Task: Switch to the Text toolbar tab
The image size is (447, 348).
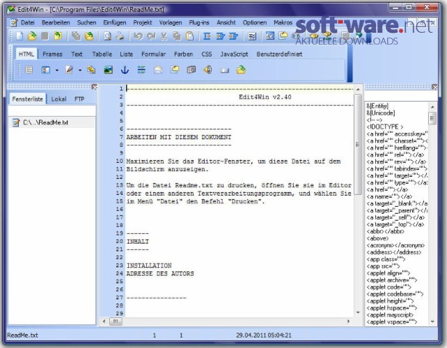Action: 77,54
